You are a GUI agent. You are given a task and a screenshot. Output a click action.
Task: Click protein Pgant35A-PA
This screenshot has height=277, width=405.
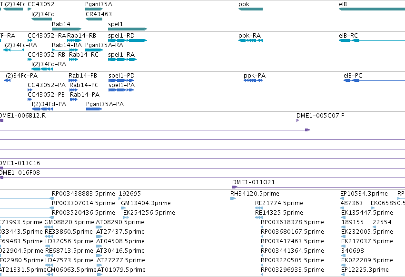94,109
